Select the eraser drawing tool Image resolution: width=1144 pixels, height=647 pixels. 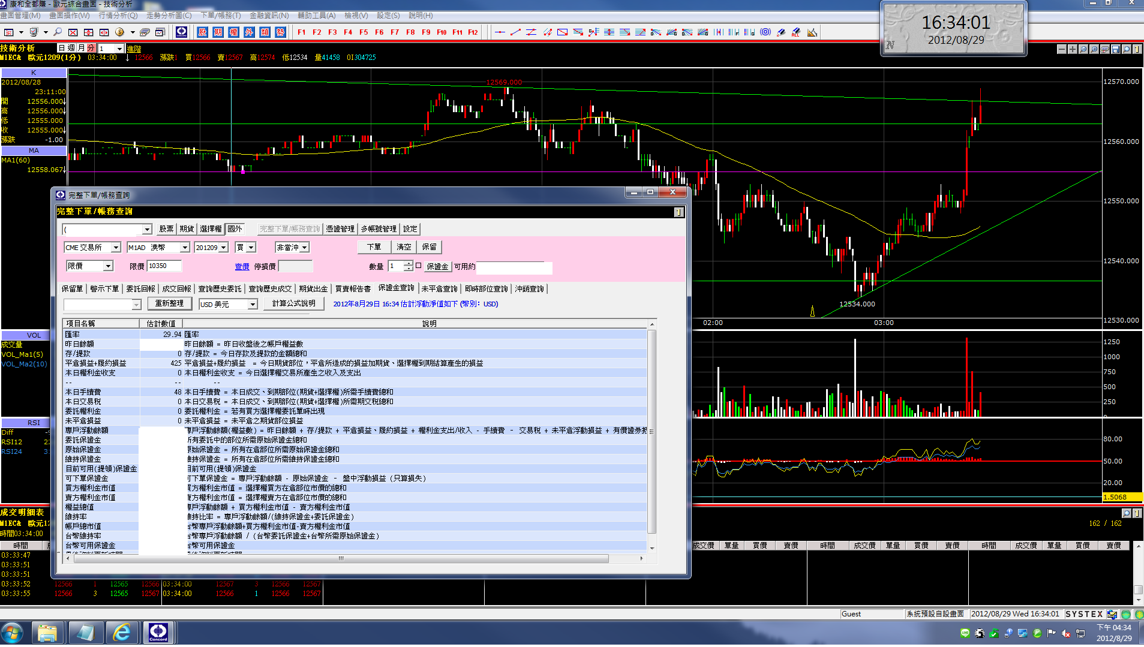pyautogui.click(x=781, y=32)
